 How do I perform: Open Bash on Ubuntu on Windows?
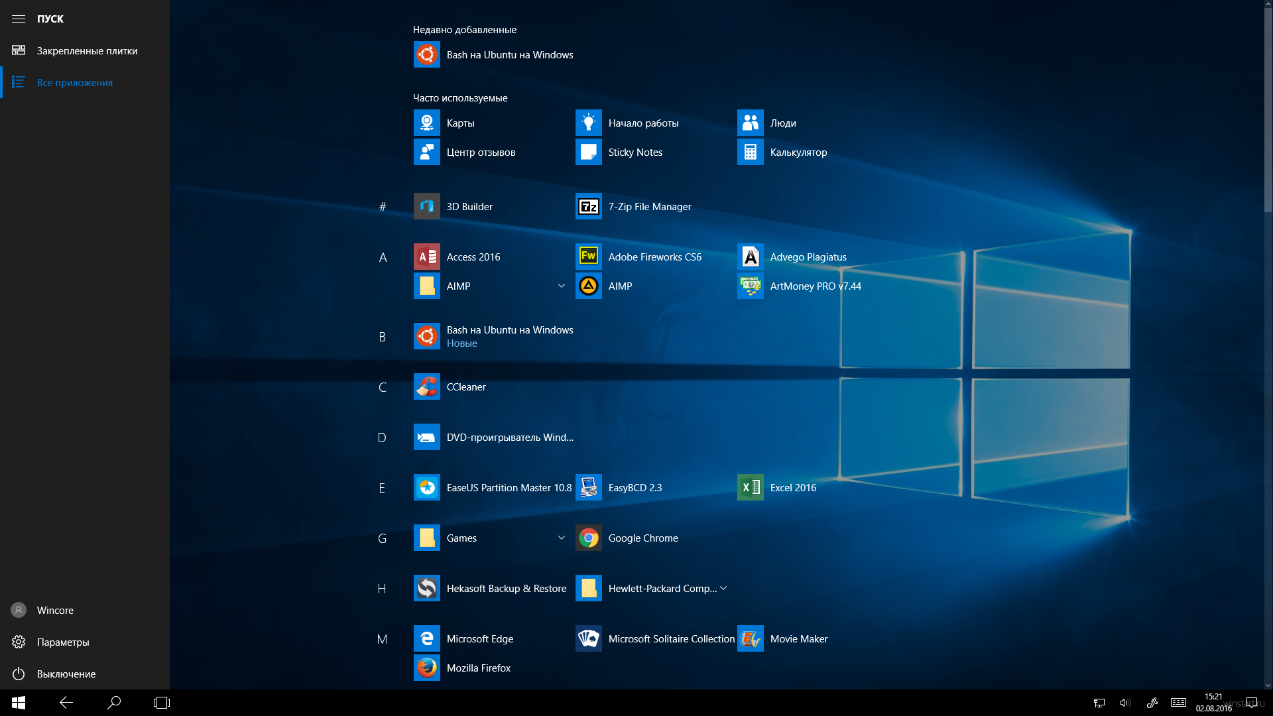pyautogui.click(x=510, y=54)
